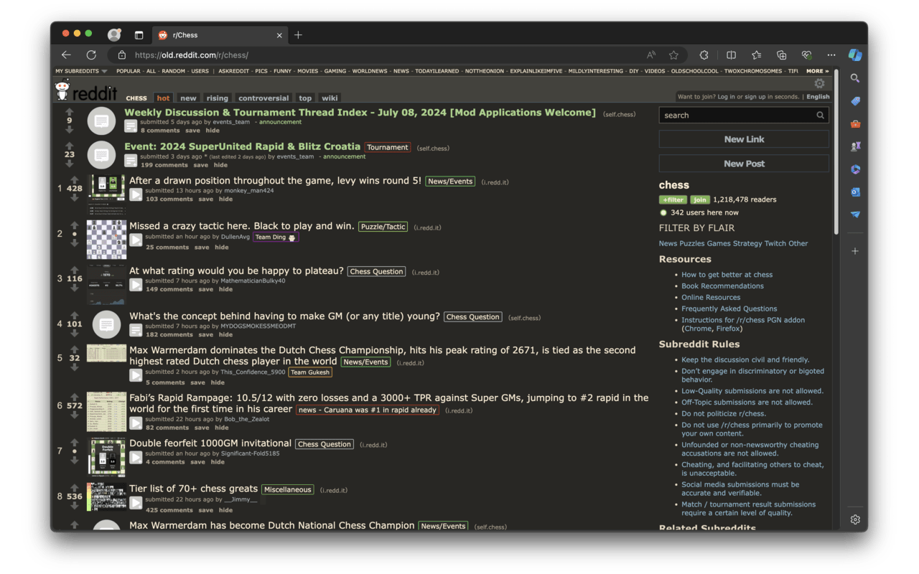Open Outlook icon in Edge sidebar

855,192
